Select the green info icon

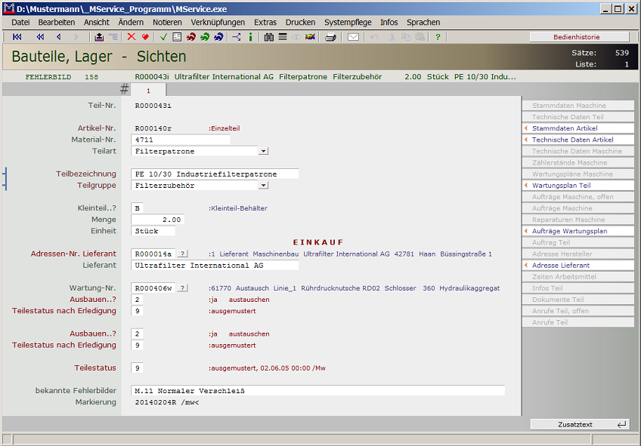tap(249, 37)
